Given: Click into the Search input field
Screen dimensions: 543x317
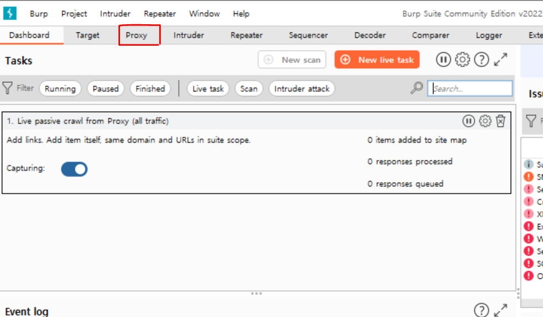Looking at the screenshot, I should 470,88.
